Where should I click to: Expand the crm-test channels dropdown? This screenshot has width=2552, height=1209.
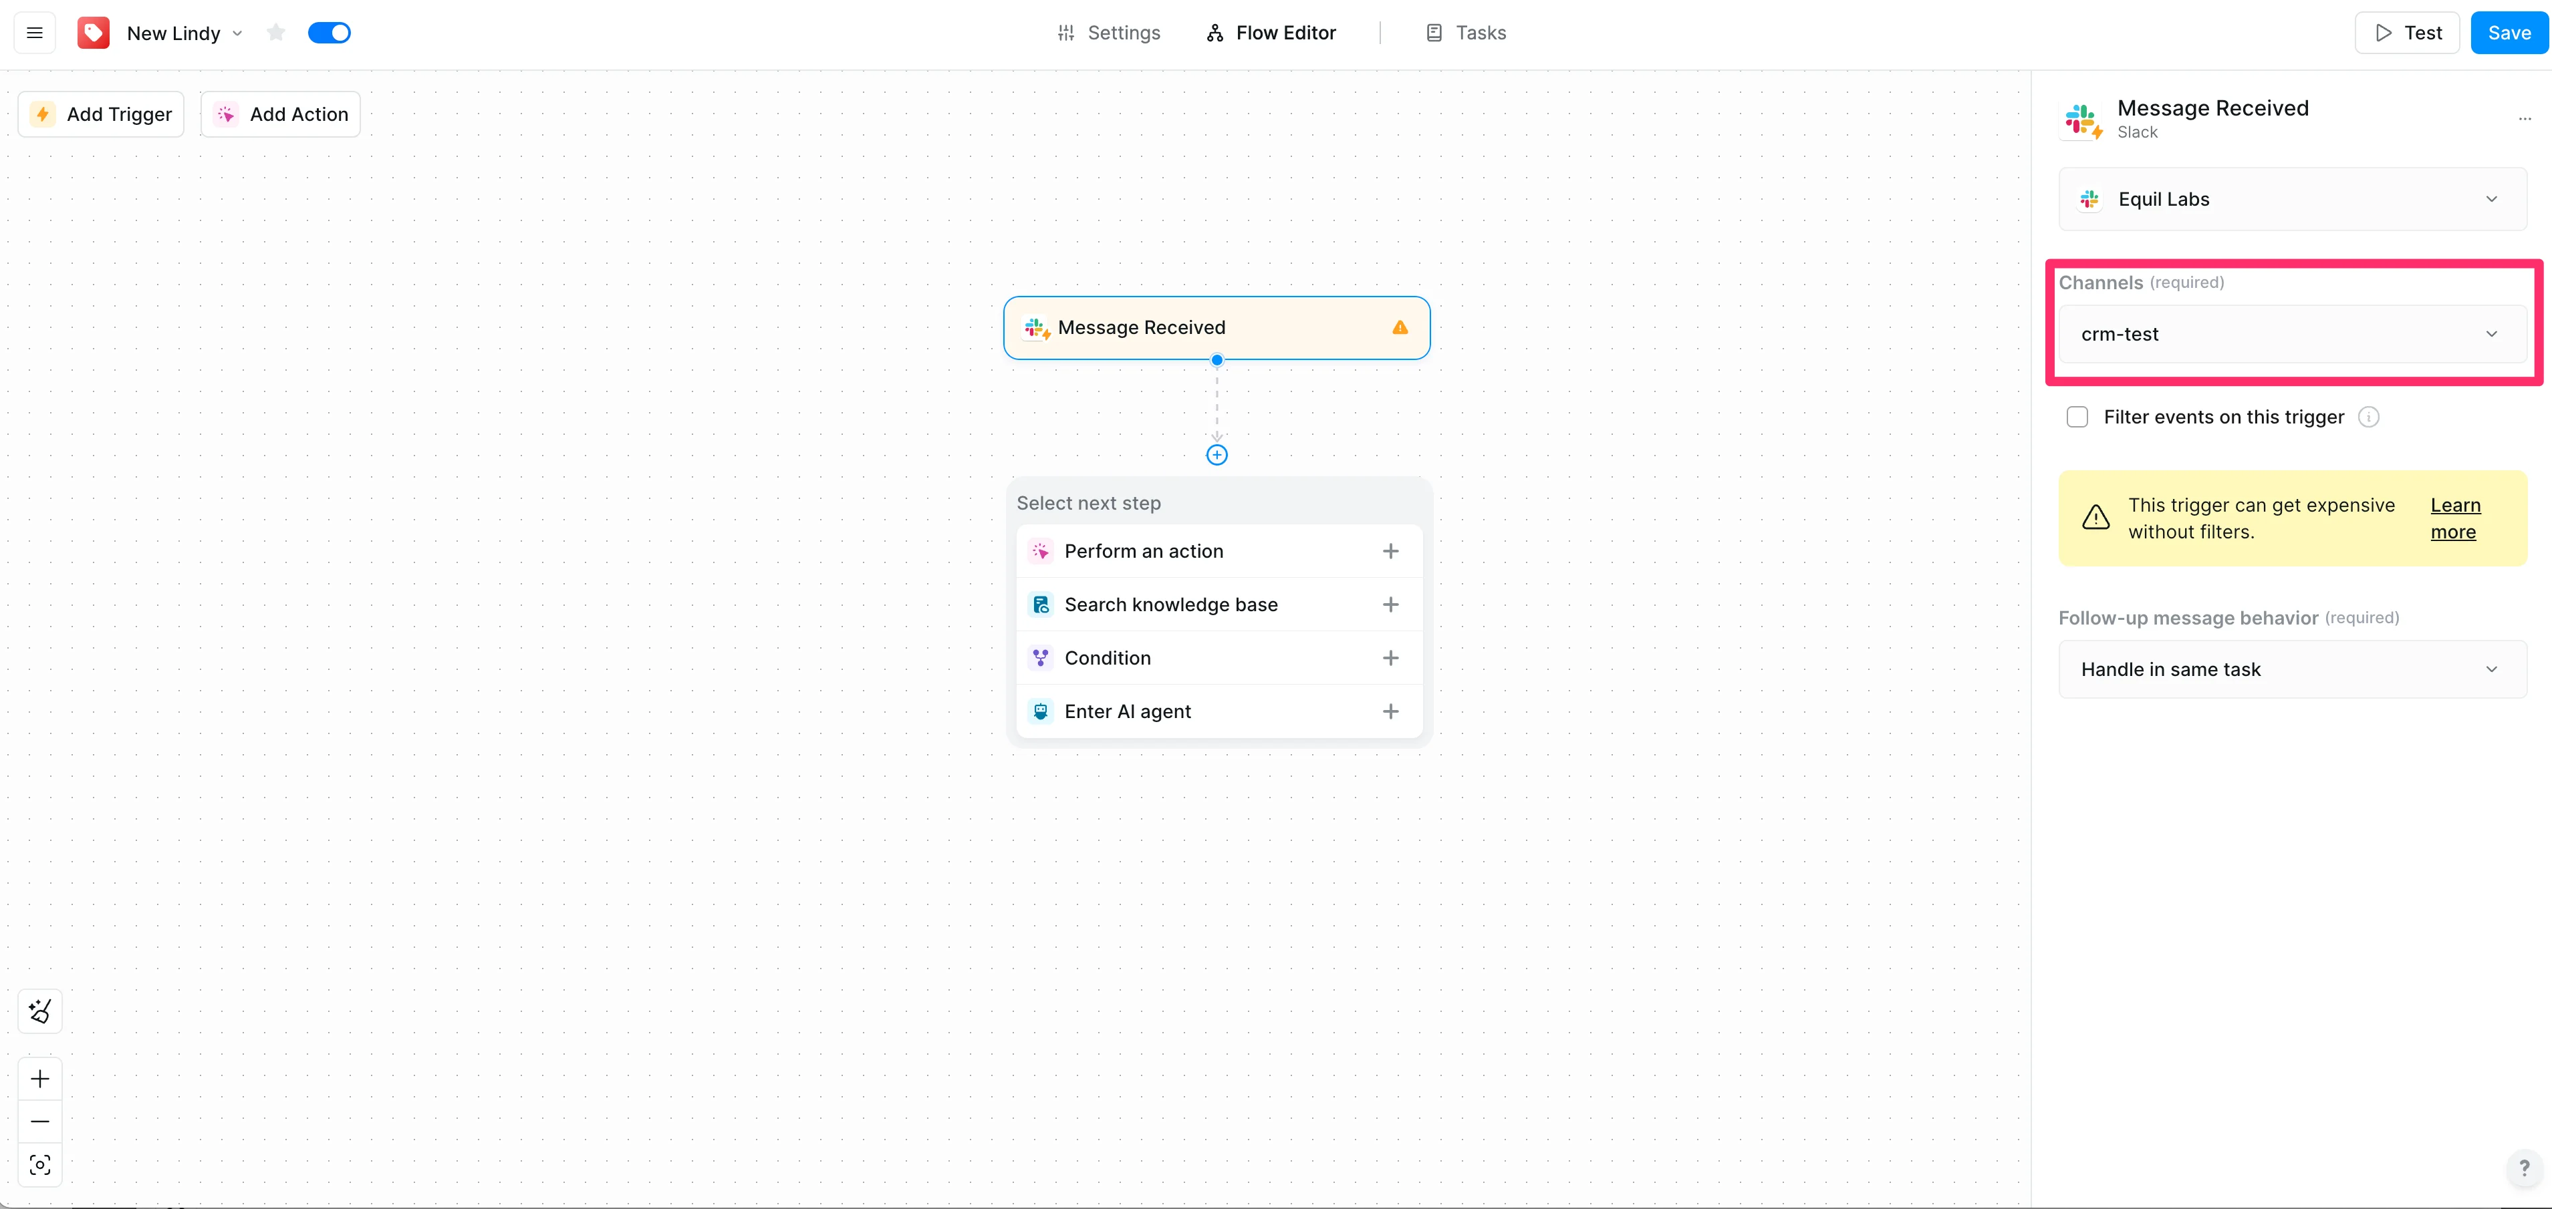(x=2291, y=335)
